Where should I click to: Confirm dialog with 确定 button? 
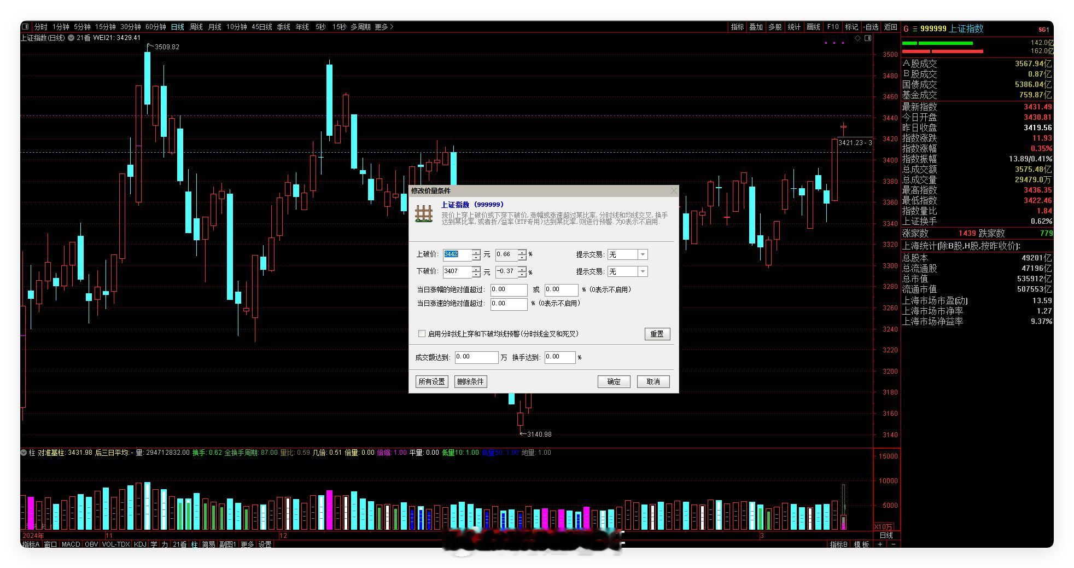pyautogui.click(x=614, y=381)
